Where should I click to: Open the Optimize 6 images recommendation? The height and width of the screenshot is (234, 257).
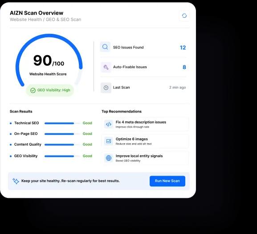[x=145, y=141]
